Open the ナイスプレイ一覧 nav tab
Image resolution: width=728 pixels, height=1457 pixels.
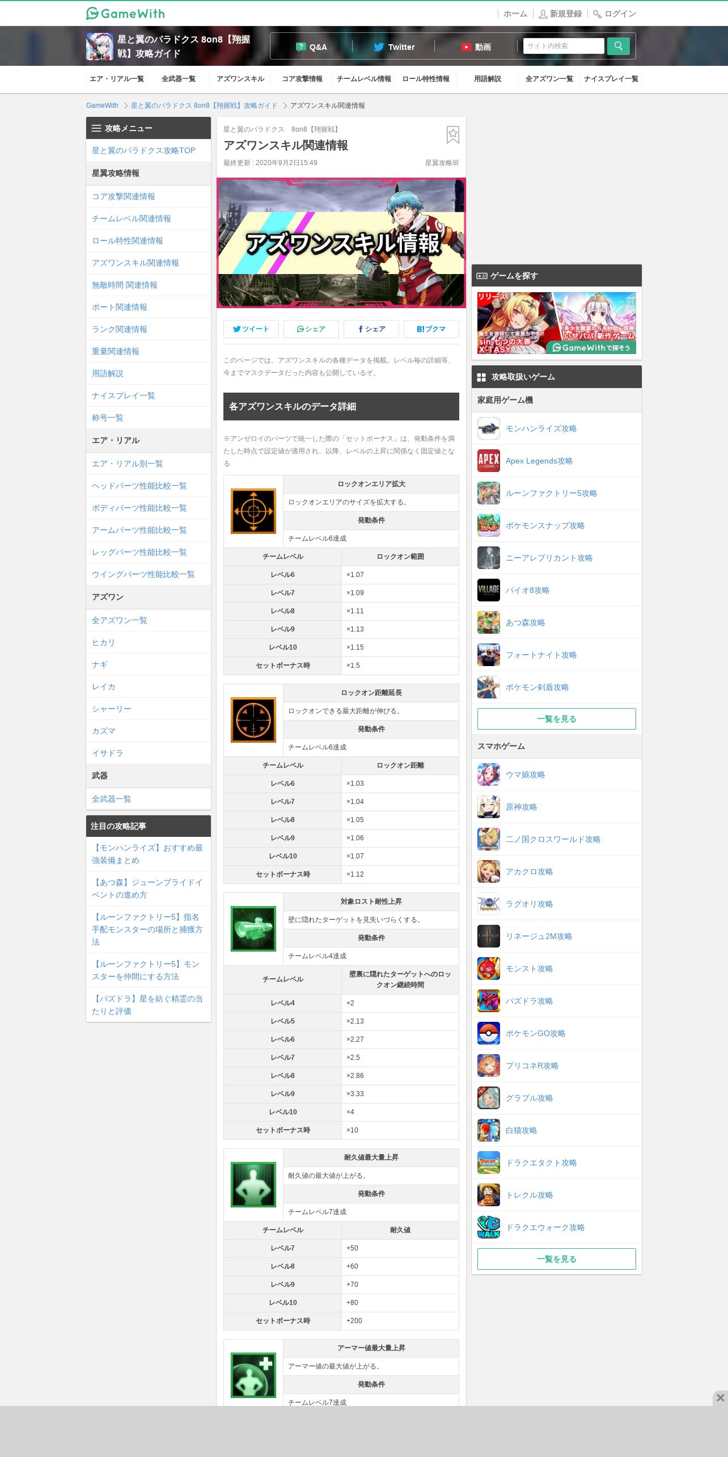point(611,79)
